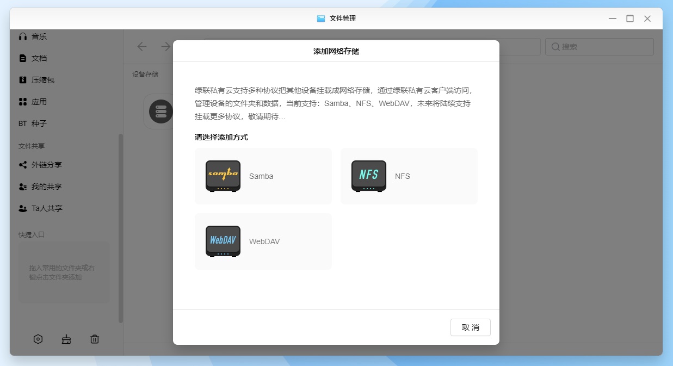This screenshot has width=673, height=366.
Task: Click the sidebar vertical scrollbar
Action: tap(121, 228)
